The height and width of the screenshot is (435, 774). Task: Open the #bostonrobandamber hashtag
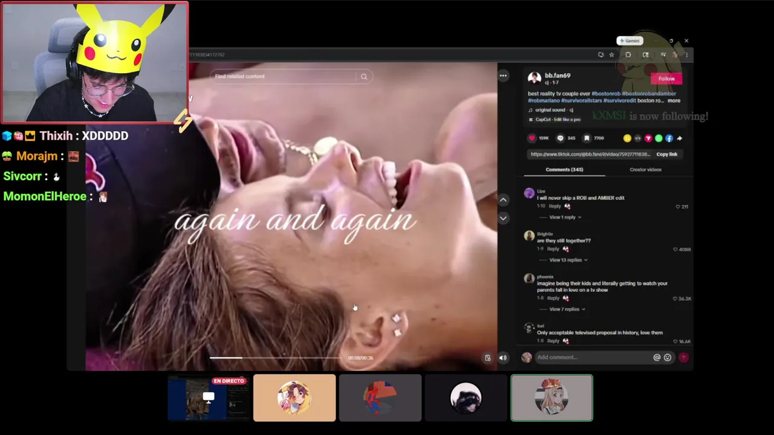[x=649, y=94]
